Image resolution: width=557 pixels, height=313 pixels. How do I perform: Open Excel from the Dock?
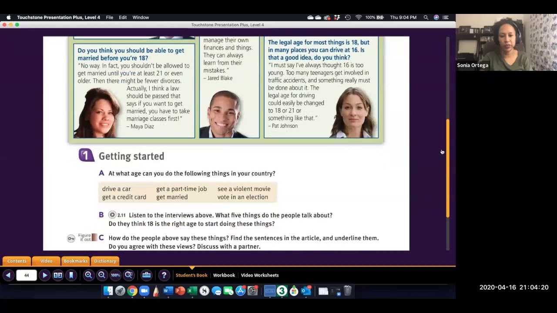click(x=192, y=291)
